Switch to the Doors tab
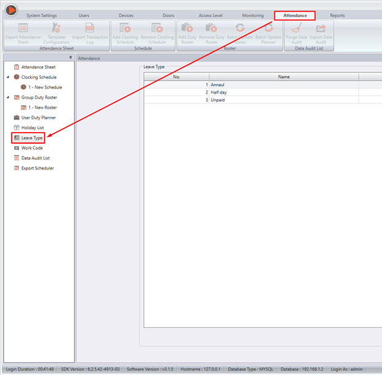This screenshot has height=375, width=382. (x=168, y=15)
